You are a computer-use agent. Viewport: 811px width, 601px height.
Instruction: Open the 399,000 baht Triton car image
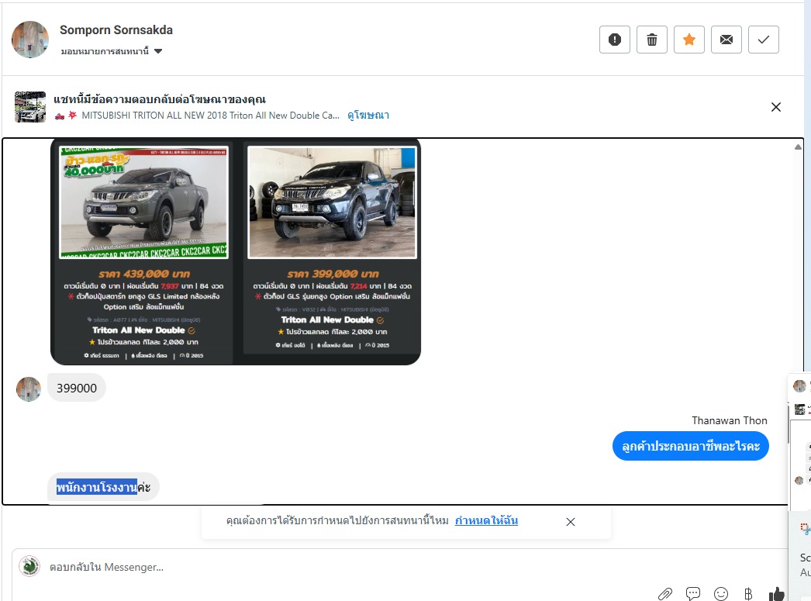pyautogui.click(x=332, y=202)
